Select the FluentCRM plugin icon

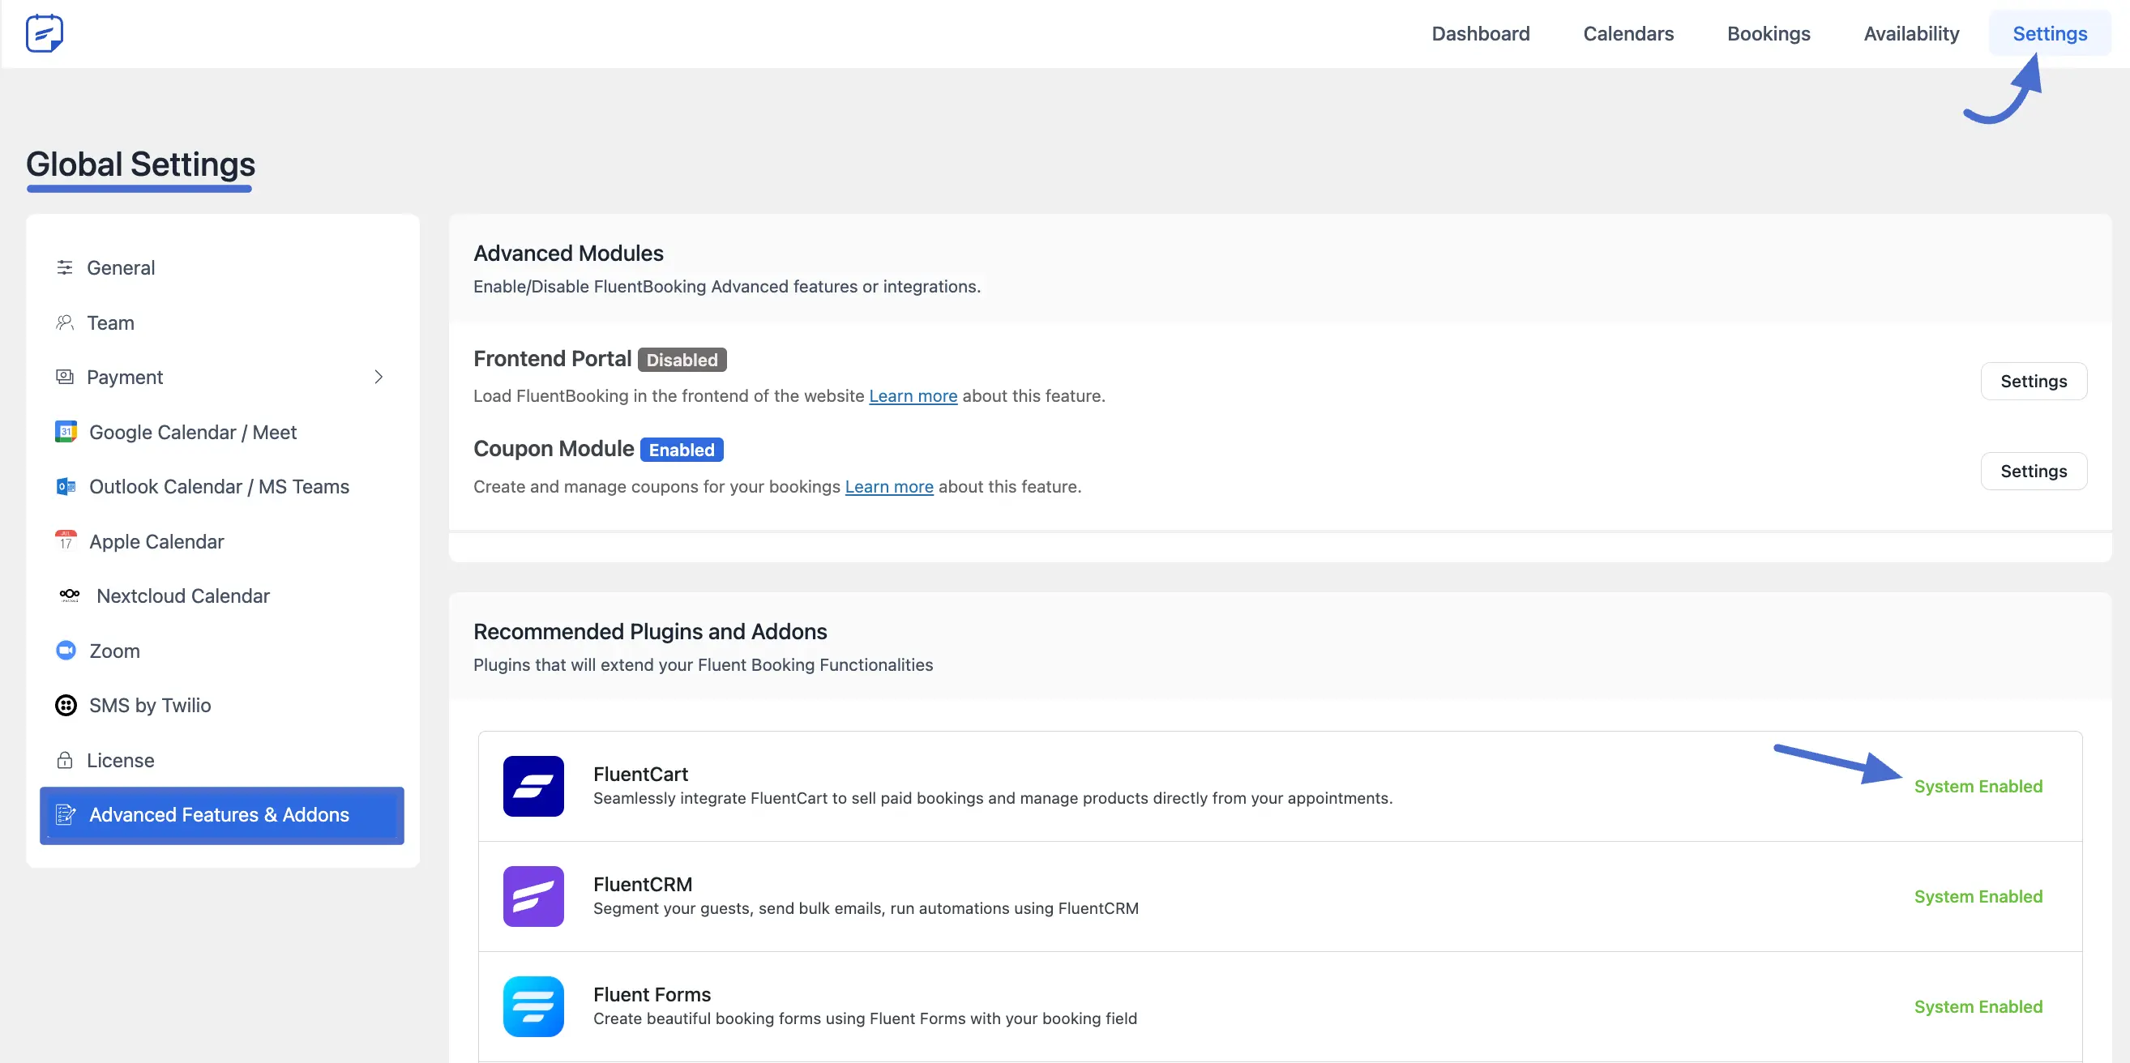coord(533,896)
